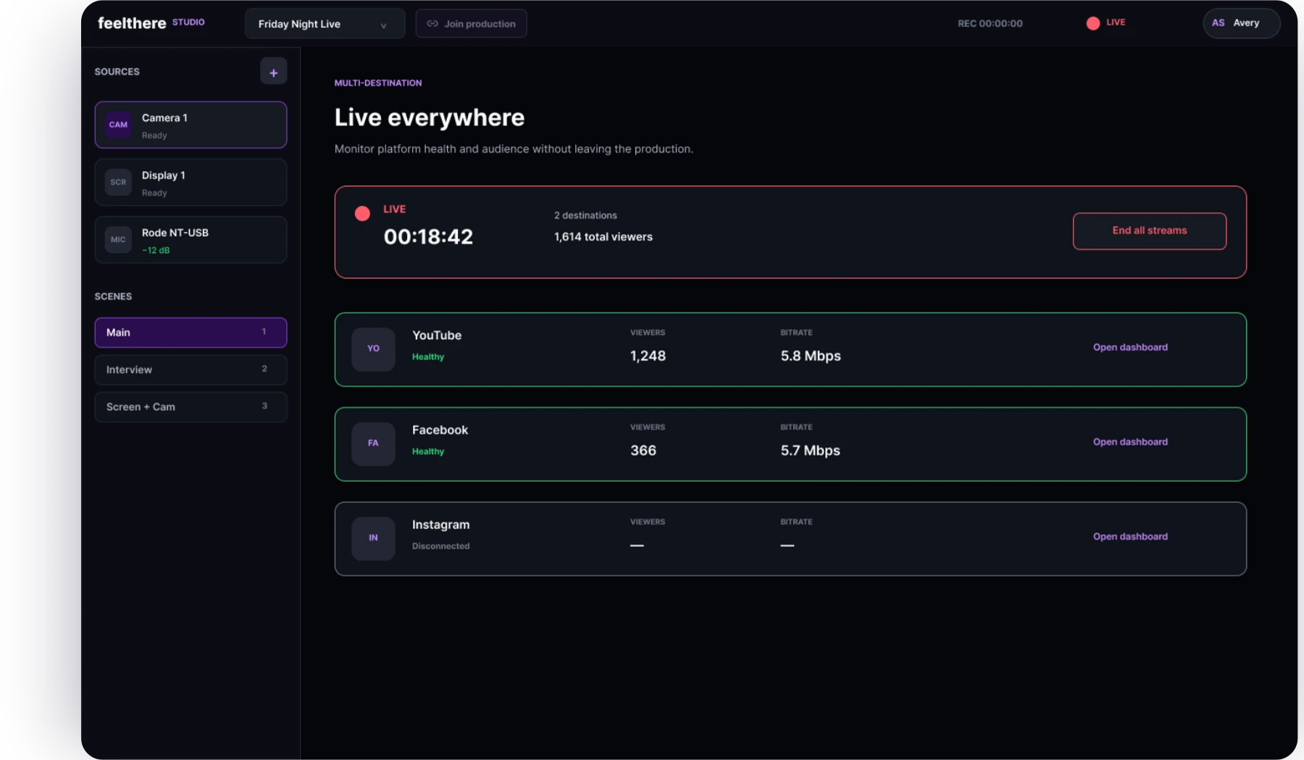The height and width of the screenshot is (760, 1304).
Task: Click the REC 00:00:00 timer
Action: (x=990, y=24)
